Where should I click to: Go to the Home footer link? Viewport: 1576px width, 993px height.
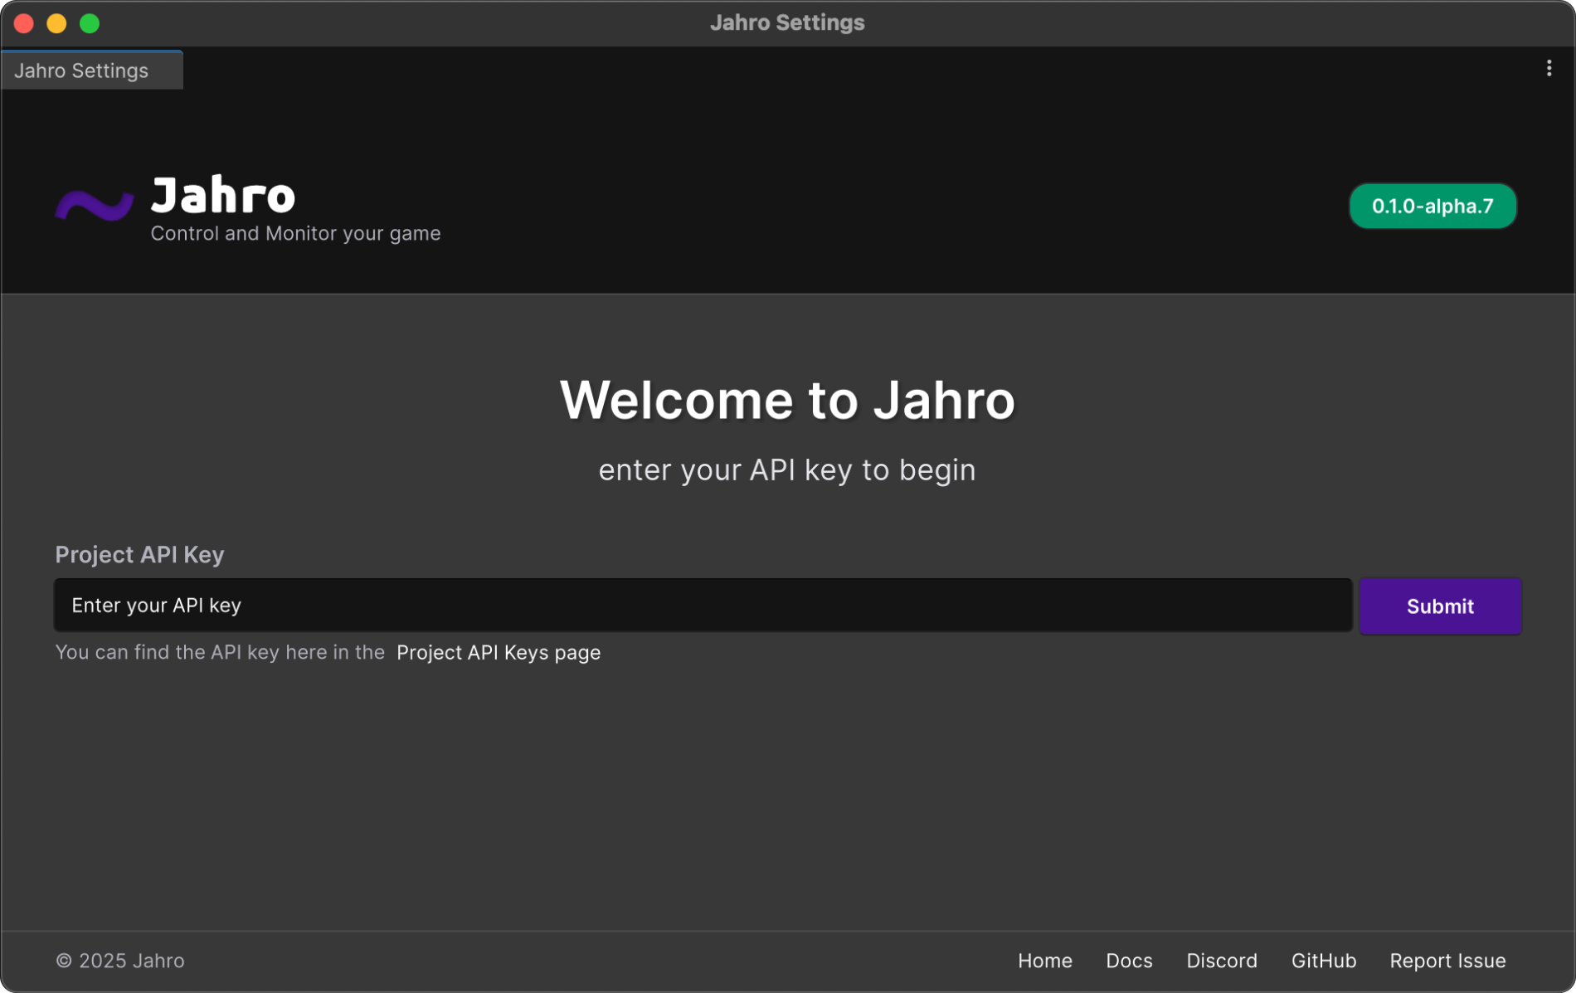coord(1044,961)
